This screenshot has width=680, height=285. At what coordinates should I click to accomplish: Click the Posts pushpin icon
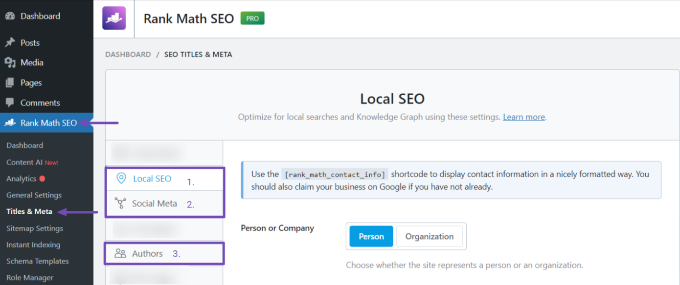[10, 42]
